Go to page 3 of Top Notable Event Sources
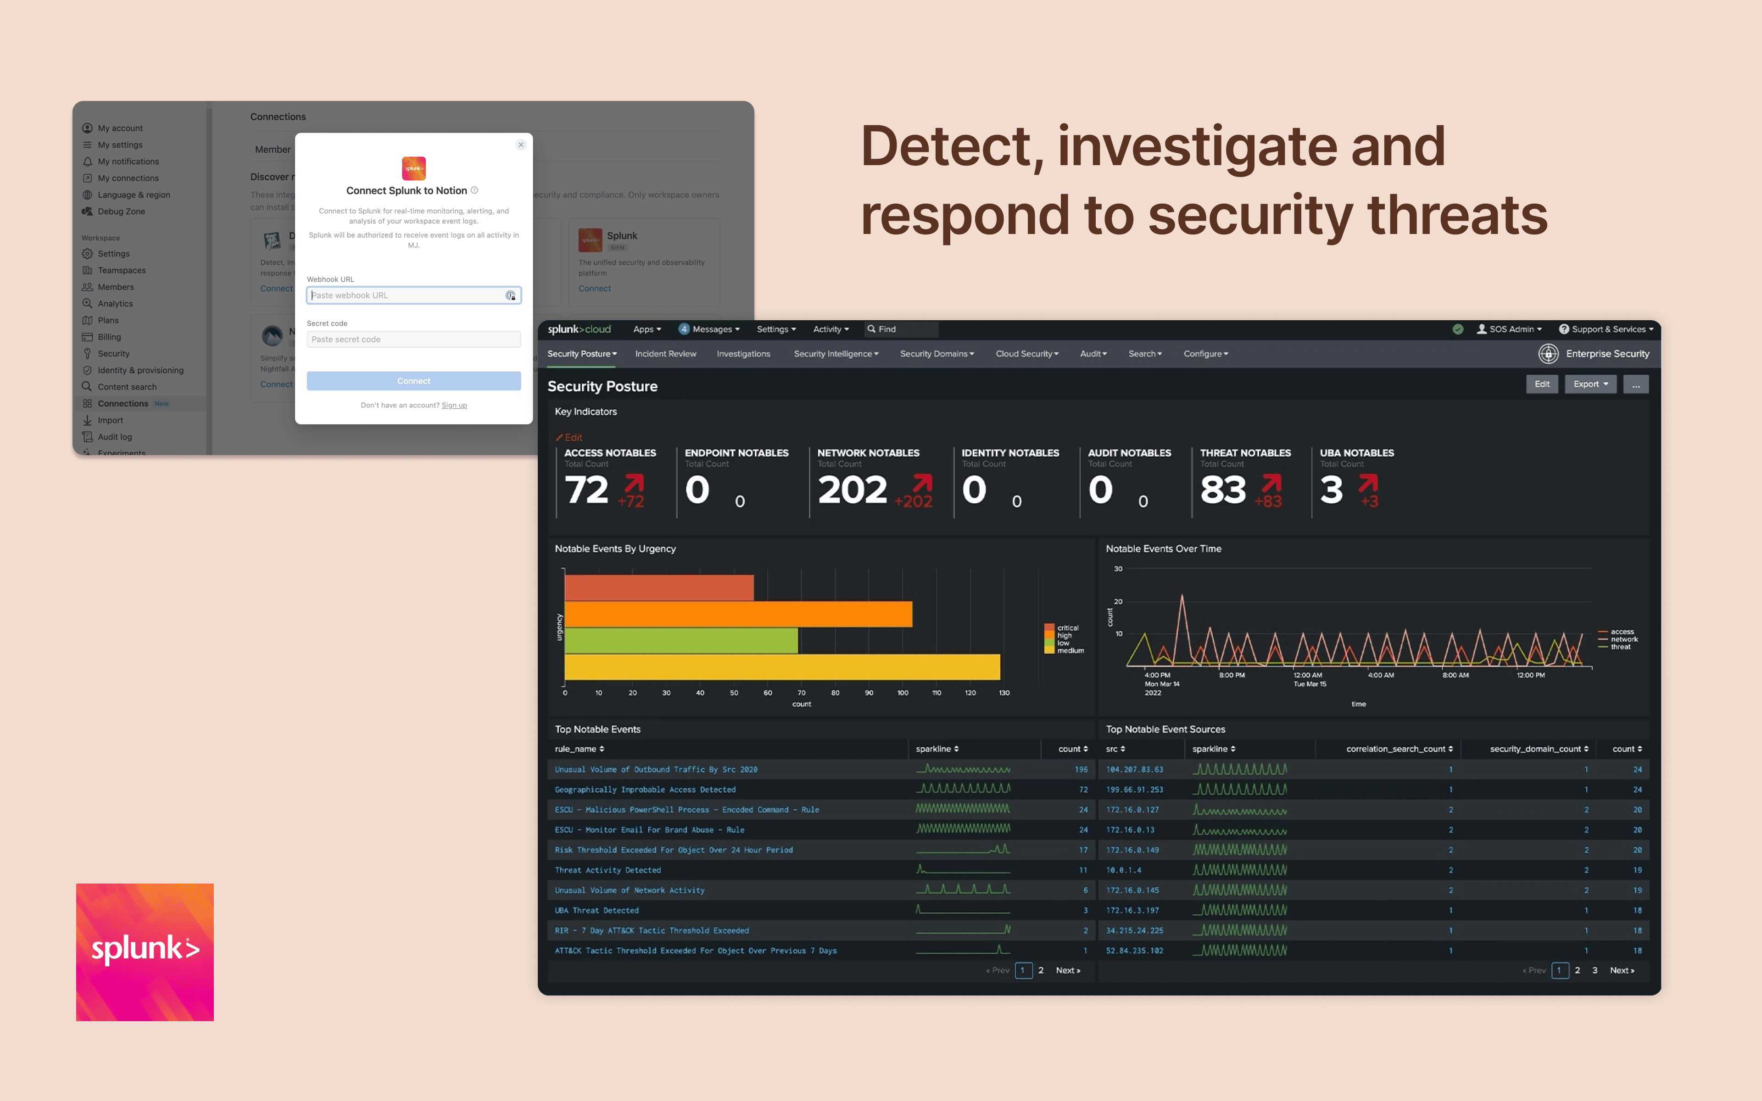 click(1595, 971)
